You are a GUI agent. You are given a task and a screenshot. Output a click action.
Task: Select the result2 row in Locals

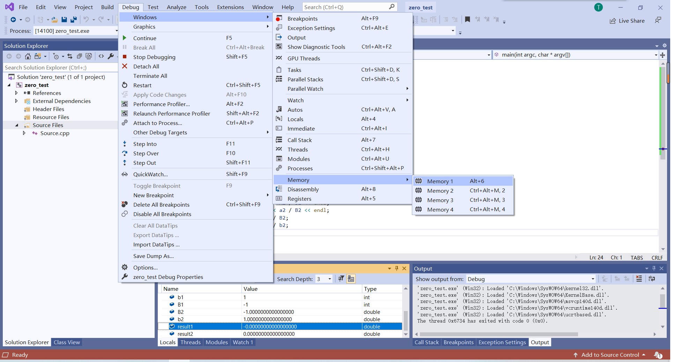point(280,334)
